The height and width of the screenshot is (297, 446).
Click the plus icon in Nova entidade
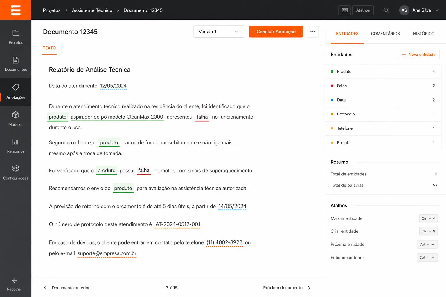click(x=404, y=55)
